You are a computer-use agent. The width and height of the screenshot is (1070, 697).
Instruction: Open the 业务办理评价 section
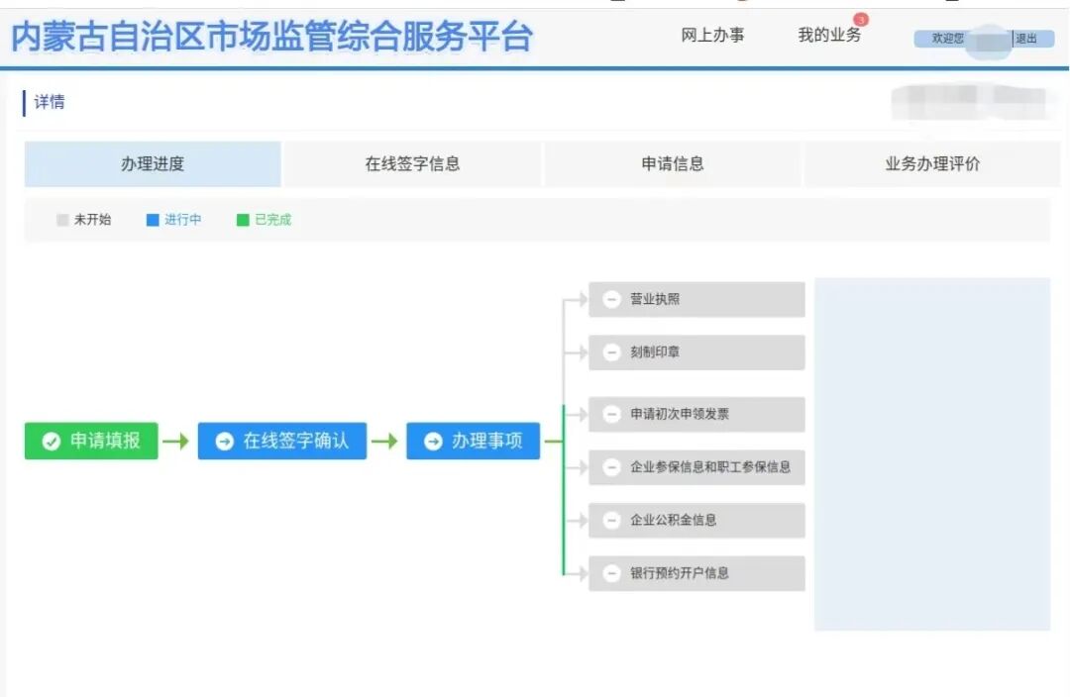pos(929,163)
